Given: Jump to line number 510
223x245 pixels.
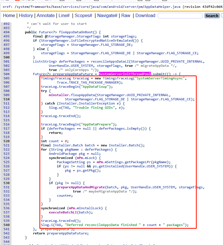Looking at the screenshot, I should pos(6,99).
